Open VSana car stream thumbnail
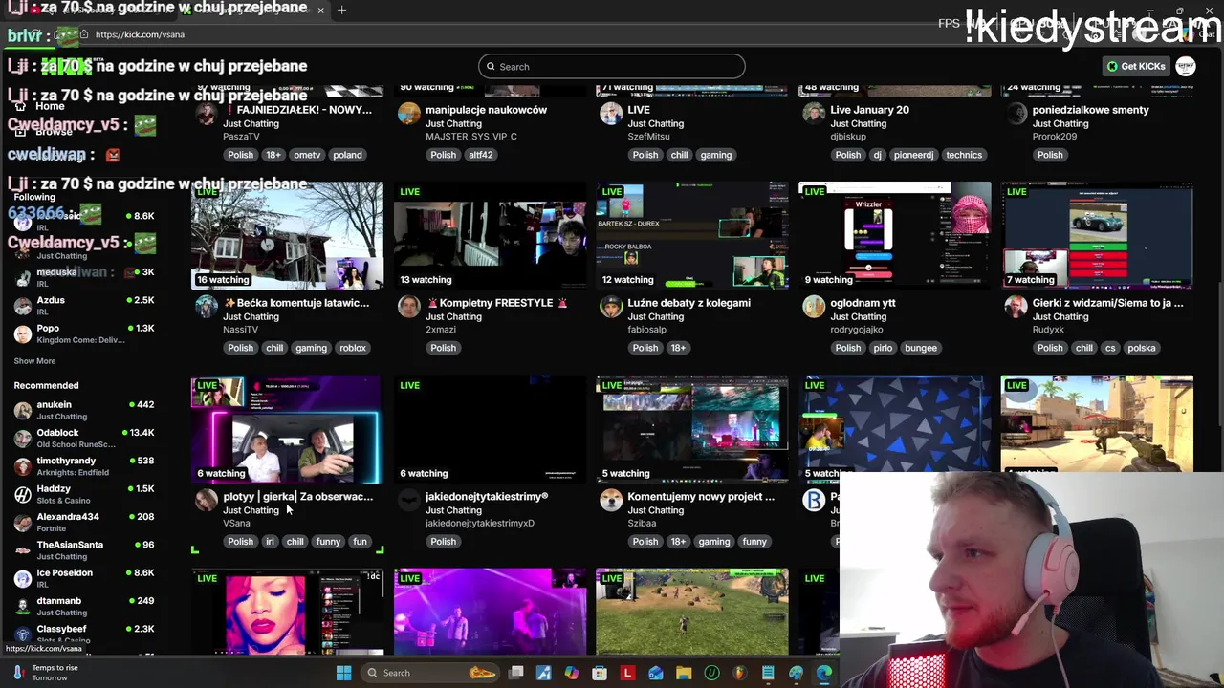Viewport: 1224px width, 688px height. [287, 429]
